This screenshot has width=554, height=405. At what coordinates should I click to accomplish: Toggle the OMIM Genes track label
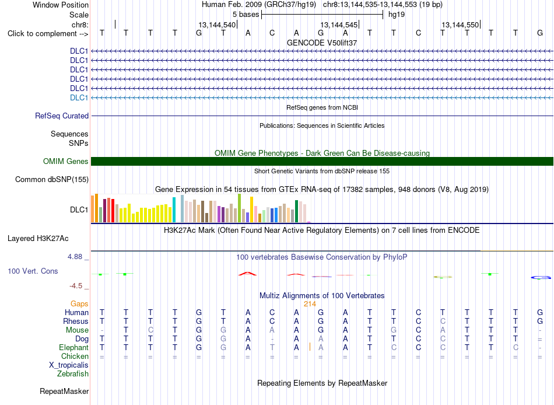pos(65,161)
